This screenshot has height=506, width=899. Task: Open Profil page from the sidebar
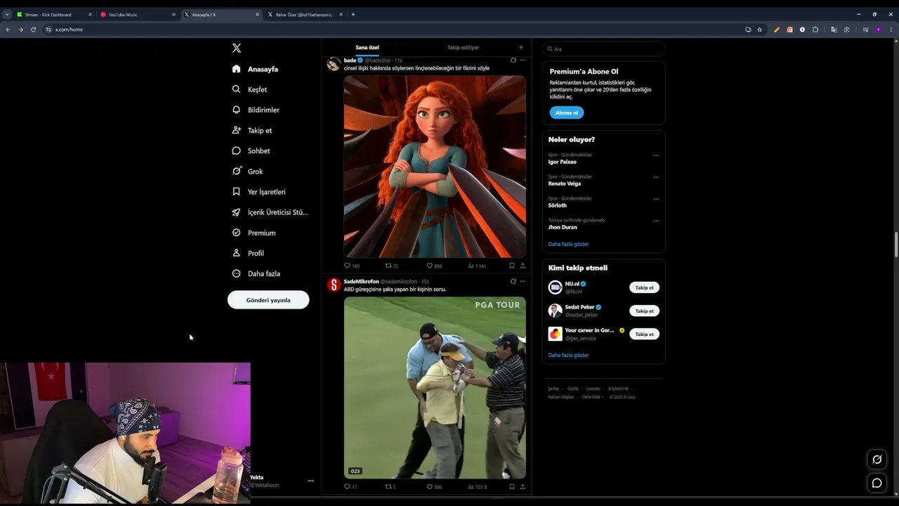click(x=249, y=253)
